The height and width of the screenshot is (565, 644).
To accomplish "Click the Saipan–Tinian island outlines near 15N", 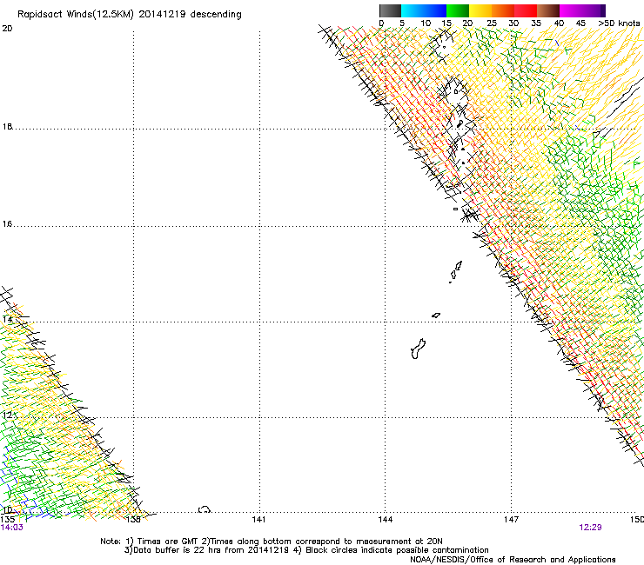I will point(456,271).
